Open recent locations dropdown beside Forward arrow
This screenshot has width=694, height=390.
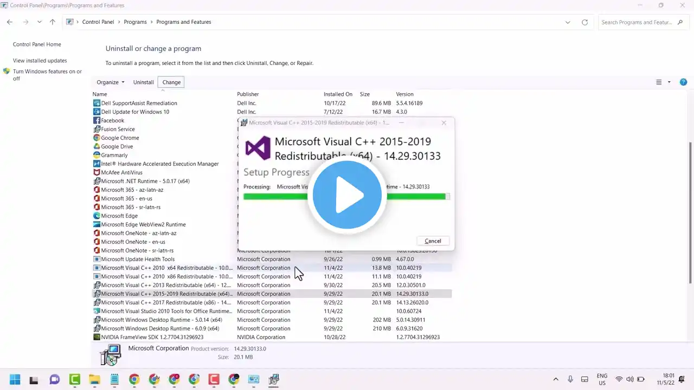coord(40,22)
